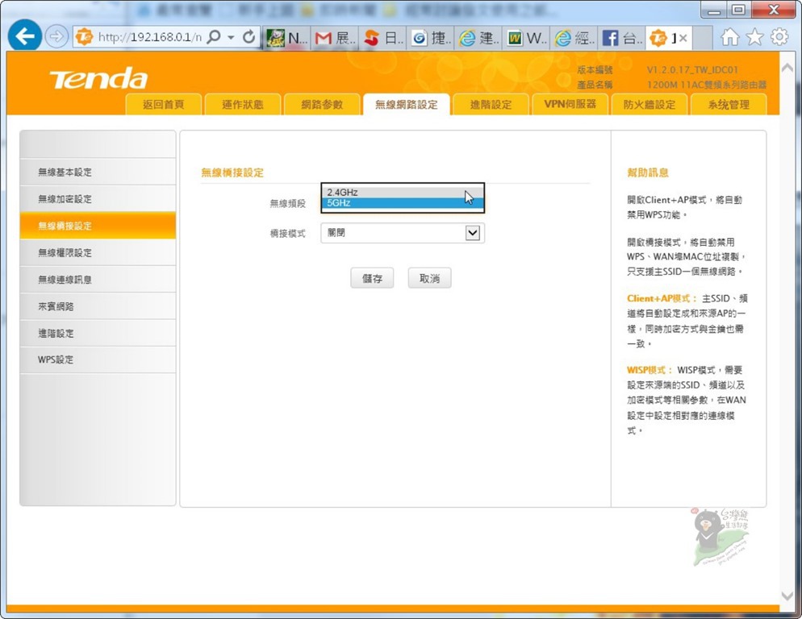The height and width of the screenshot is (619, 802).
Task: Choose 5GHz from the band dropdown
Action: (x=403, y=203)
